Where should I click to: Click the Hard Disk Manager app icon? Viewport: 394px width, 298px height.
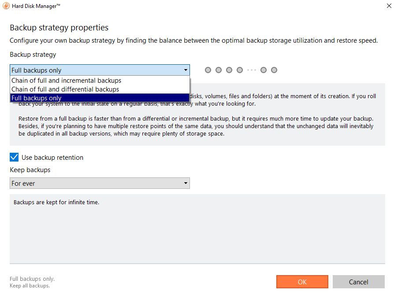point(5,6)
